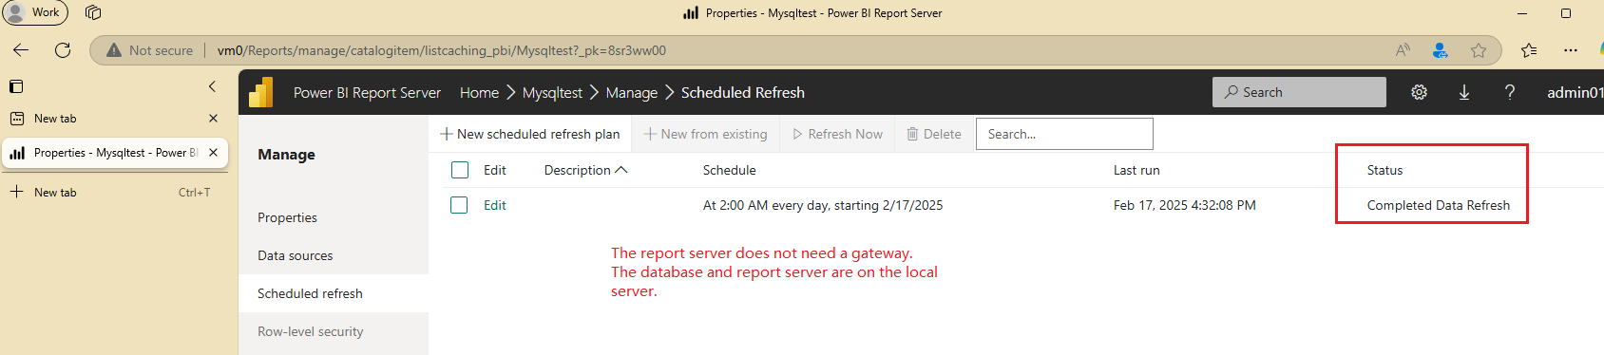Sort by Status column header
This screenshot has width=1604, height=355.
(1384, 170)
